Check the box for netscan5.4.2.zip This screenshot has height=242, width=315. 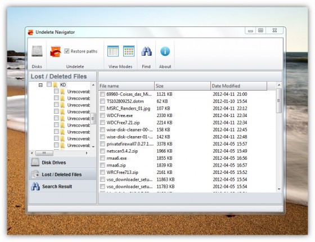(102, 151)
